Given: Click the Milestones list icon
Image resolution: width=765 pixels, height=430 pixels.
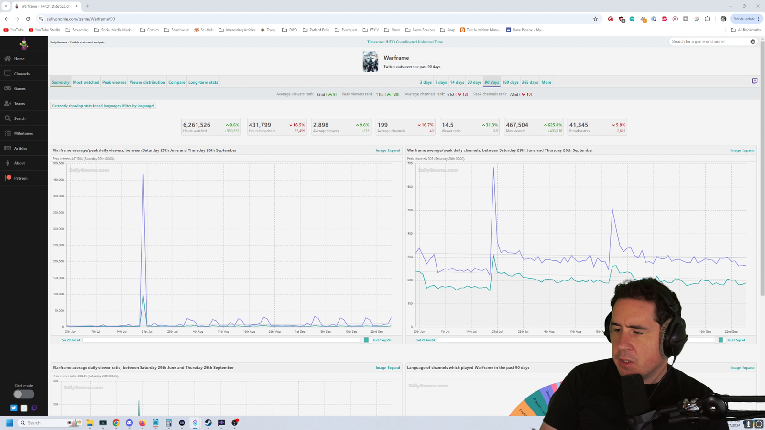Looking at the screenshot, I should coord(8,133).
